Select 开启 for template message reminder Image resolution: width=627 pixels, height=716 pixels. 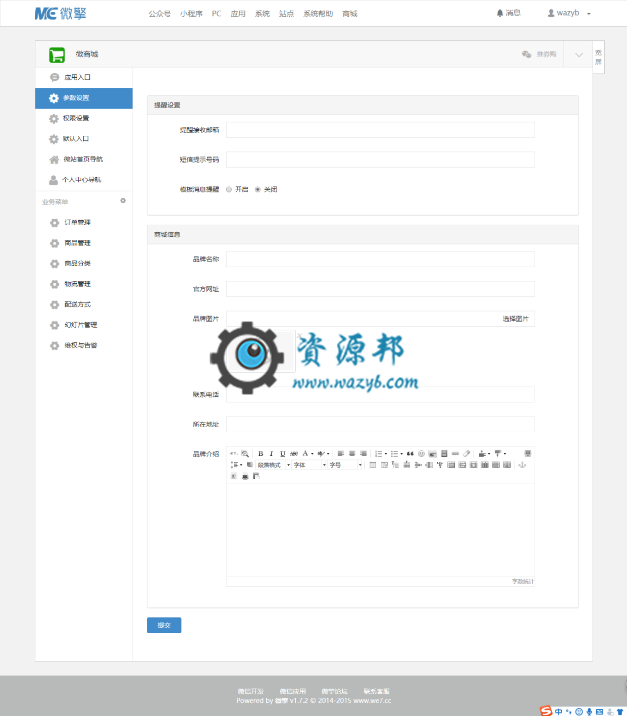(x=229, y=189)
